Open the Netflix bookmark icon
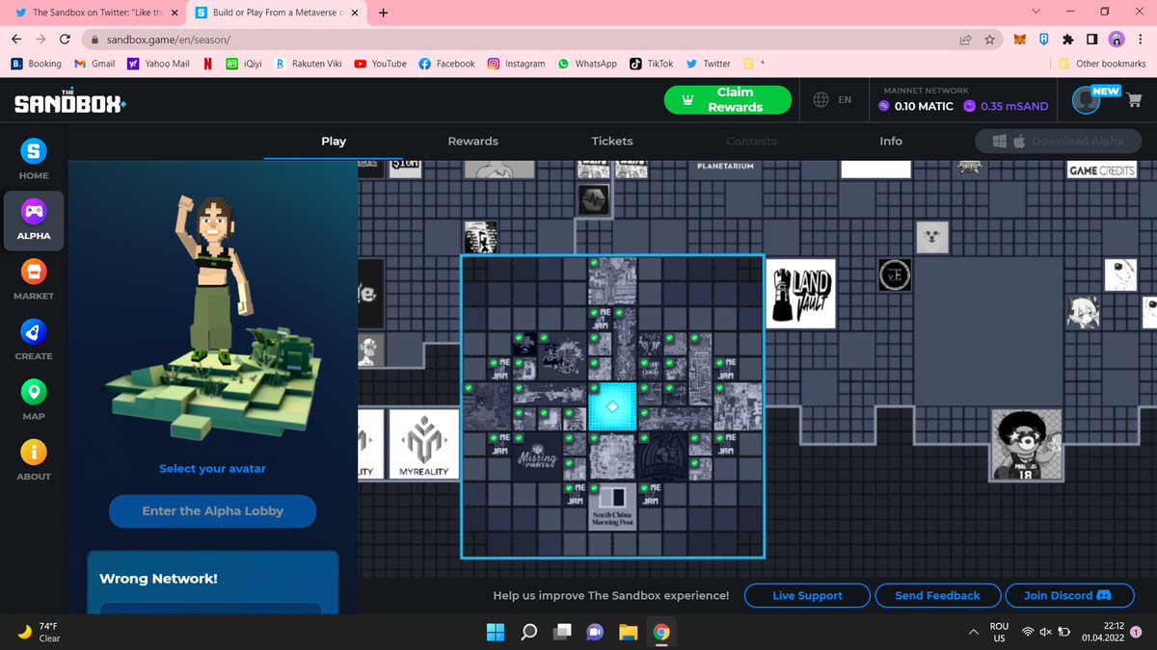Viewport: 1157px width, 650px height. coord(207,64)
